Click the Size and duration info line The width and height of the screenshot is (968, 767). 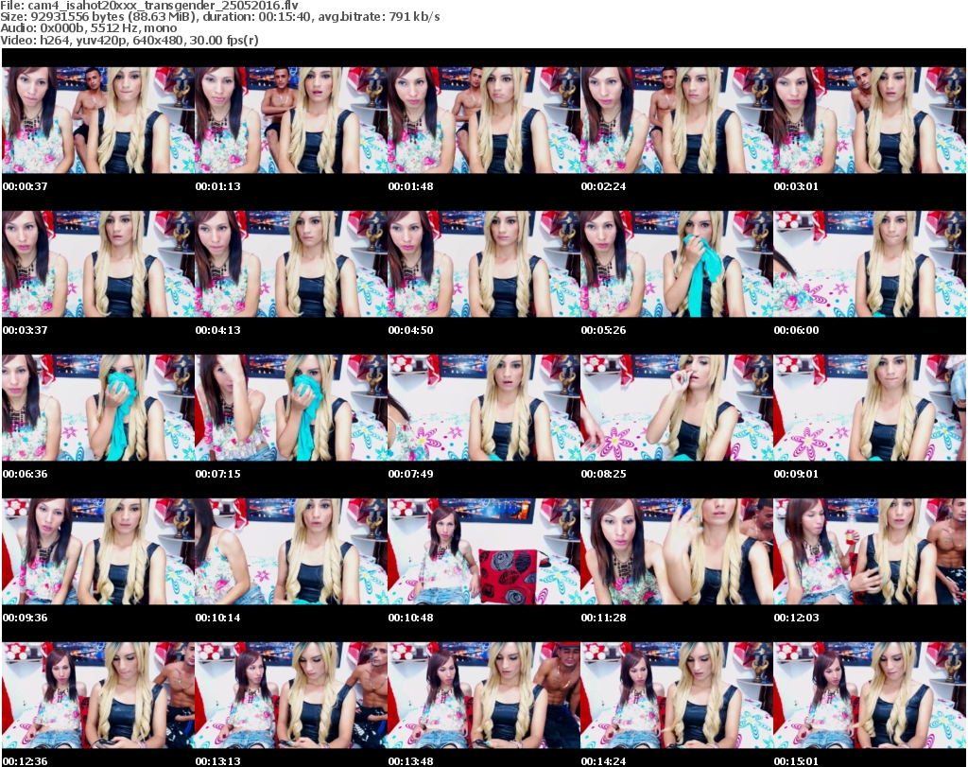coord(219,17)
